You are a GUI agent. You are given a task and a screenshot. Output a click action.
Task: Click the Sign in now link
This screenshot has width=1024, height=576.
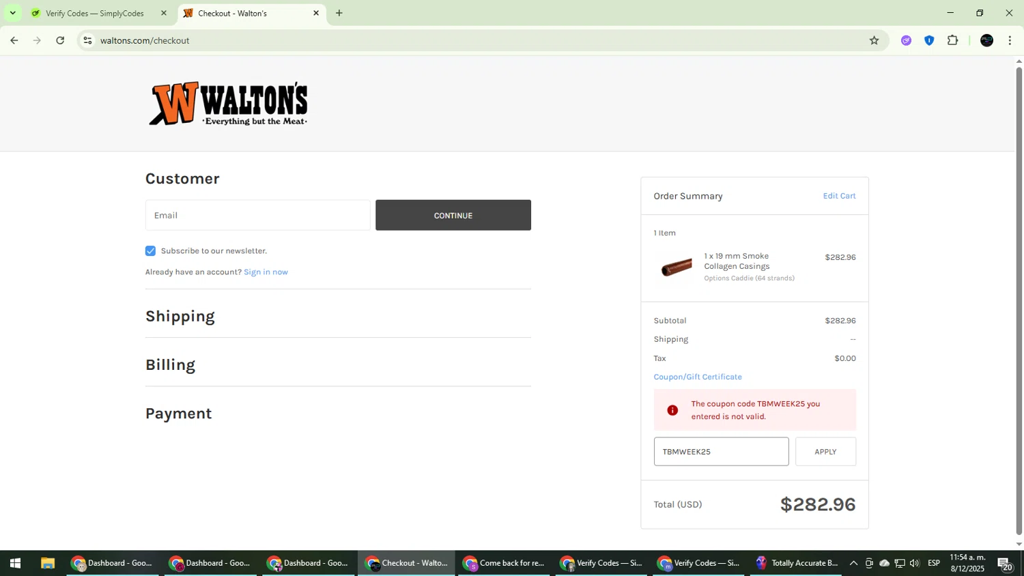(266, 272)
